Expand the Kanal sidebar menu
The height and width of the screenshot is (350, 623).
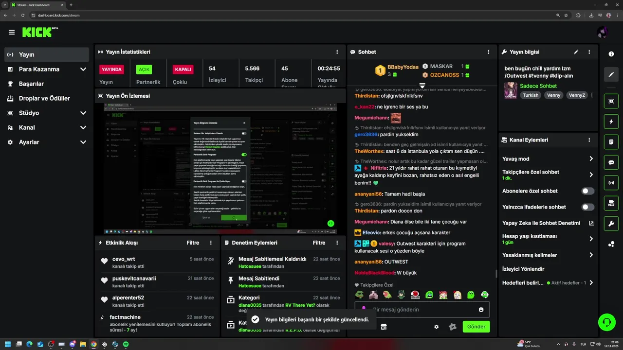83,127
